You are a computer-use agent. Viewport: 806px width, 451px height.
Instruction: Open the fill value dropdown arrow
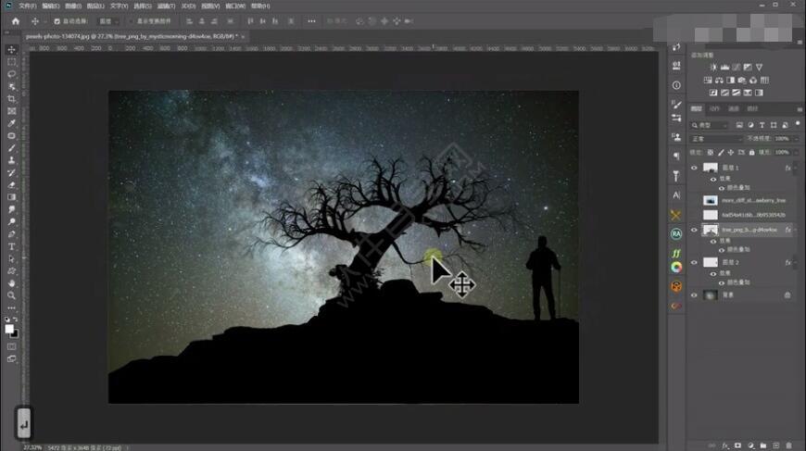796,153
